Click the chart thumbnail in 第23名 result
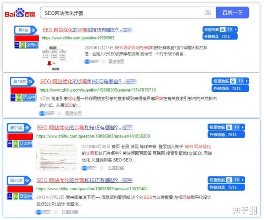This screenshot has height=220, width=264. (57, 157)
